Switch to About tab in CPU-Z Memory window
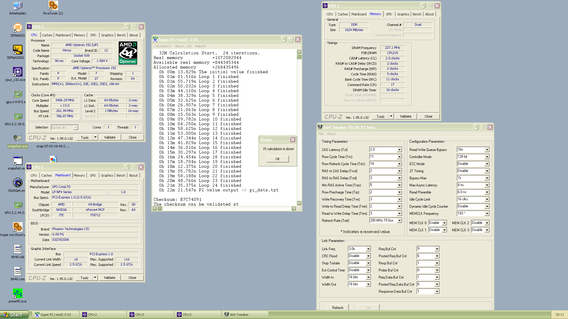This screenshot has height=319, width=568. click(x=429, y=14)
